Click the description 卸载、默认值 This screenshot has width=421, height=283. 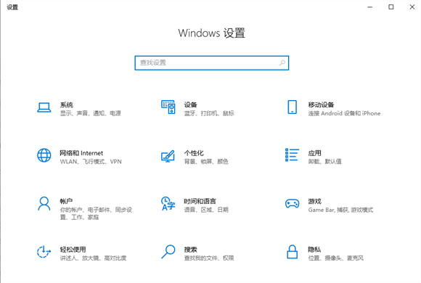[325, 161]
